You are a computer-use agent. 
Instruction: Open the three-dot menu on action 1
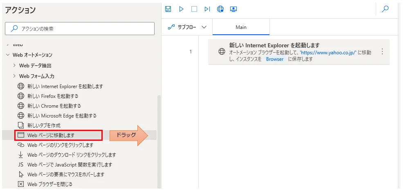tap(382, 51)
